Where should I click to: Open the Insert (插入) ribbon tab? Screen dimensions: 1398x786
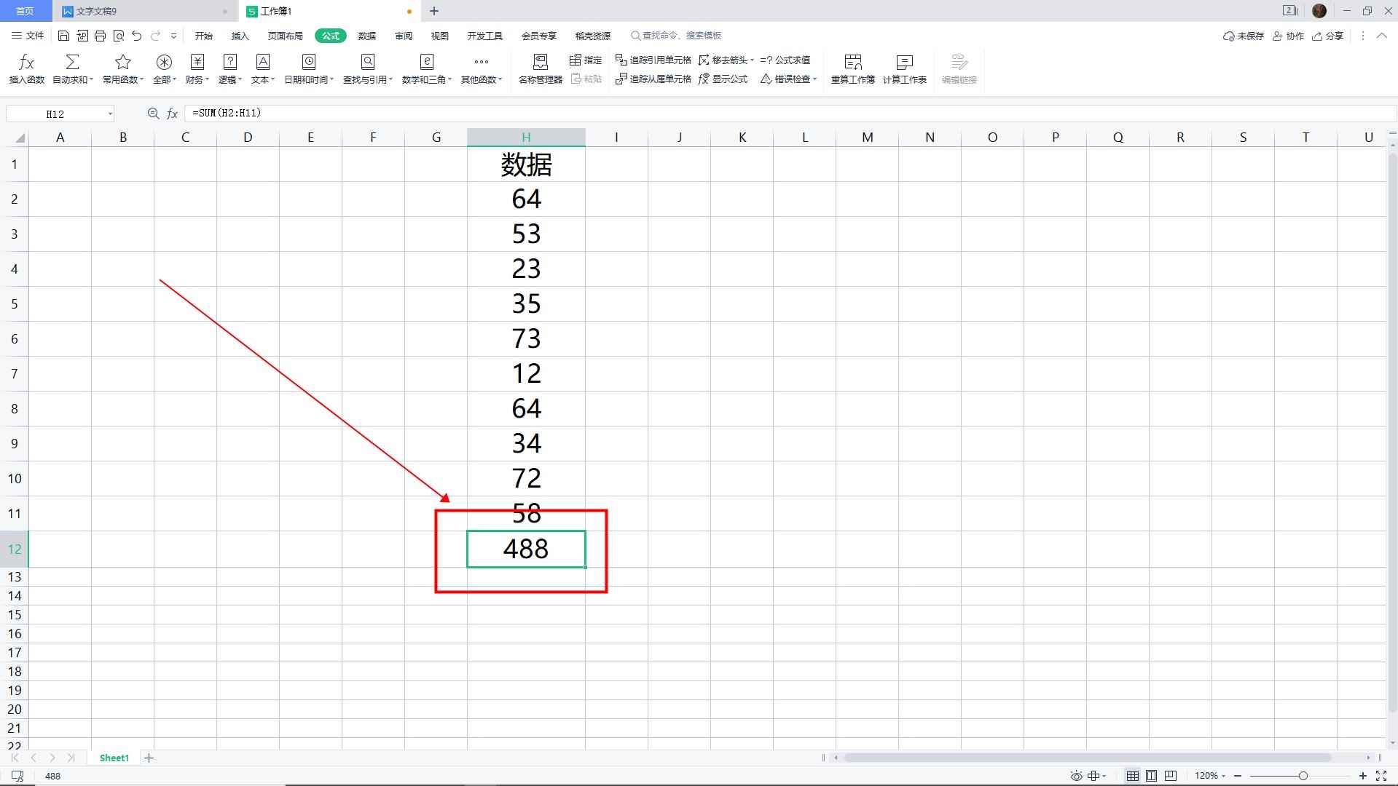coord(240,36)
